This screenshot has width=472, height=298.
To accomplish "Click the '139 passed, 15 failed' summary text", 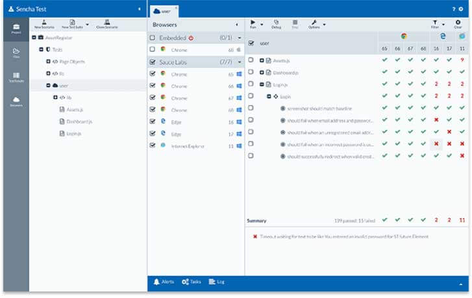I will 355,221.
